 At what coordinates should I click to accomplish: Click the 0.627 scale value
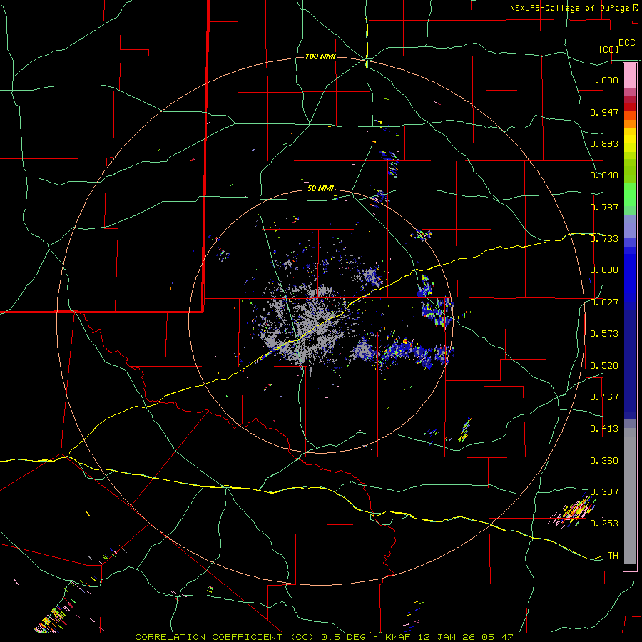pyautogui.click(x=604, y=302)
